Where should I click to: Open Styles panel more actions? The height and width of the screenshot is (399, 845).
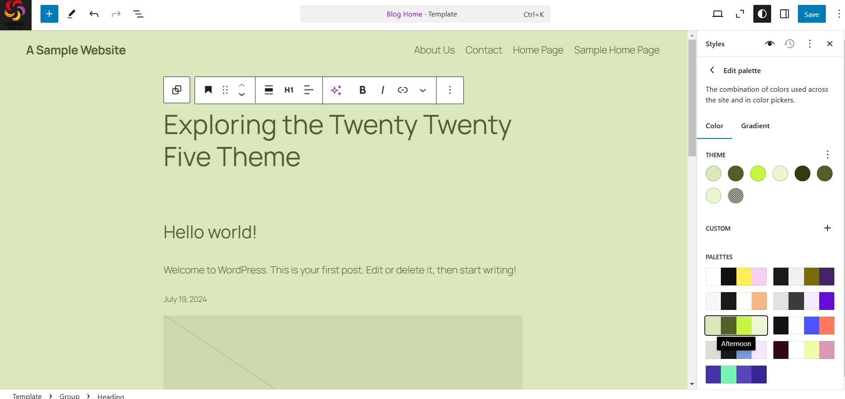tap(810, 44)
